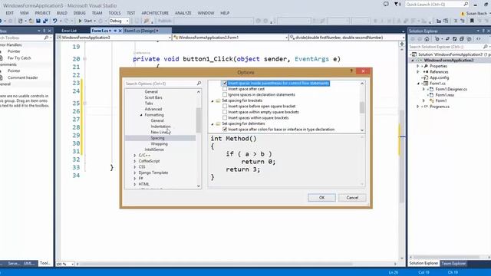Click Cancel in Options dialog

pos(352,198)
